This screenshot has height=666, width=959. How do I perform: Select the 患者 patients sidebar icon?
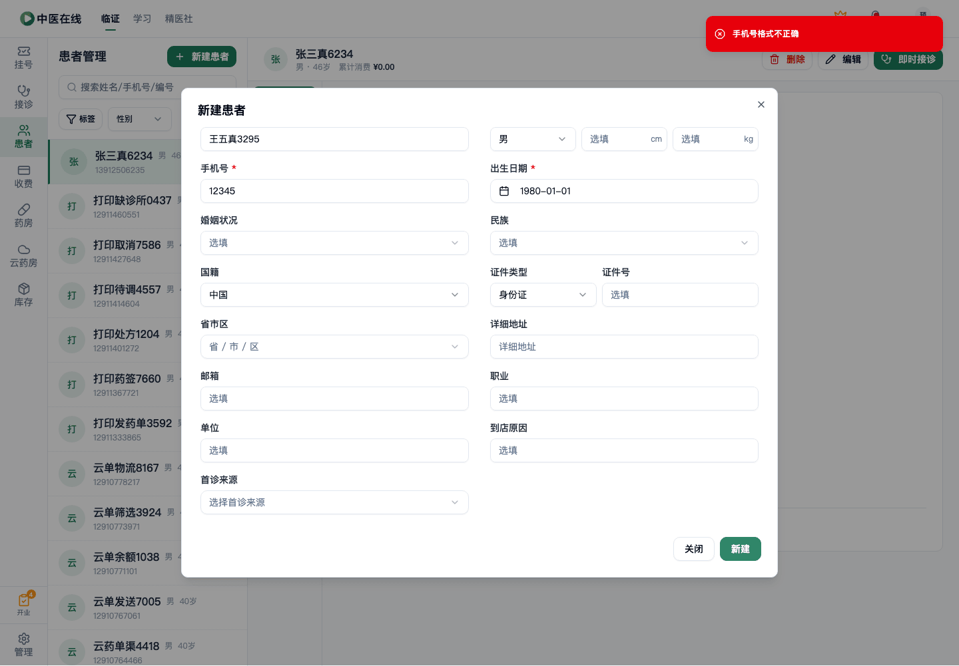(x=23, y=137)
